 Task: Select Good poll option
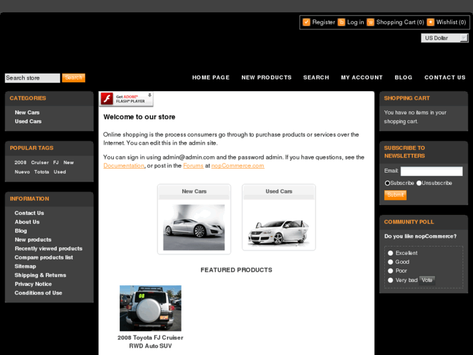(x=390, y=262)
